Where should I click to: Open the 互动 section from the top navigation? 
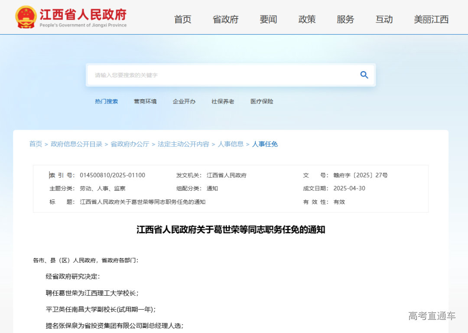pyautogui.click(x=383, y=20)
